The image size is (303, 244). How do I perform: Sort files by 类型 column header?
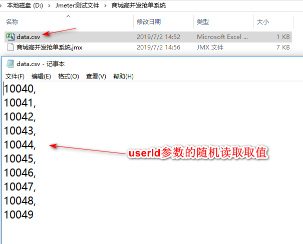(x=203, y=22)
